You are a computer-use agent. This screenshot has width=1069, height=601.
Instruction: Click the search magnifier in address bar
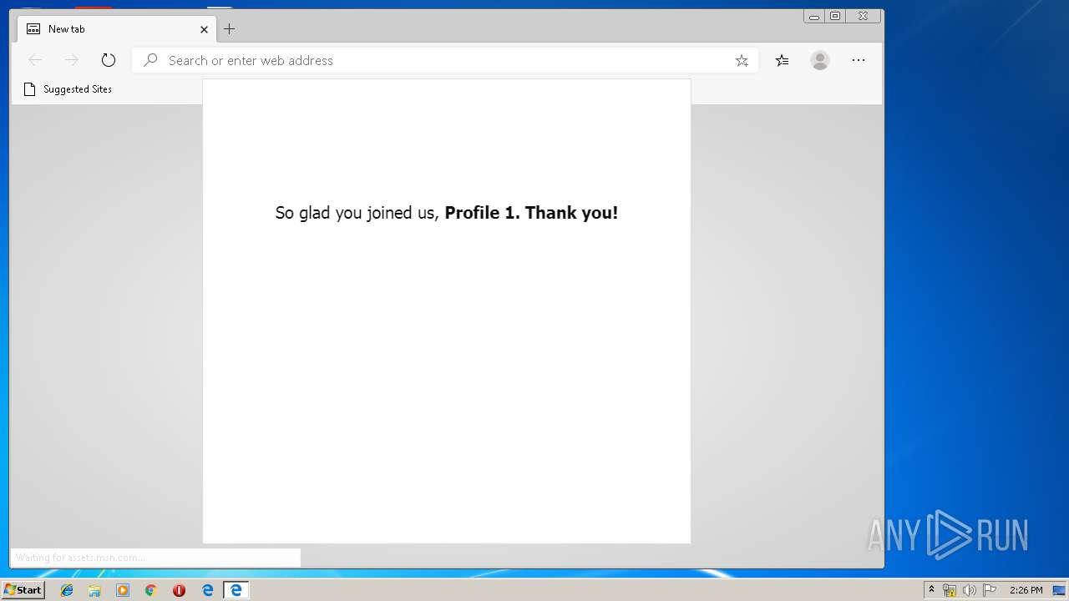[150, 60]
